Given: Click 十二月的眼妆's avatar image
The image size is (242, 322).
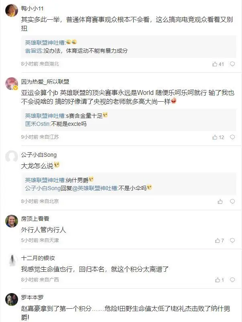Looking at the screenshot, I should (x=11, y=260).
